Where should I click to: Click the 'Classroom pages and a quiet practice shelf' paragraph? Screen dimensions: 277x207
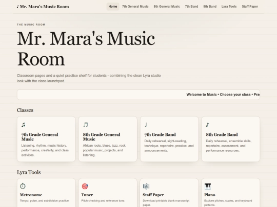click(89, 78)
